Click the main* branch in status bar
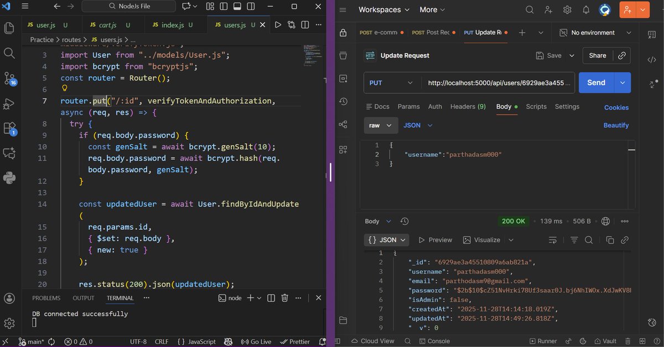664x347 pixels. 31,341
